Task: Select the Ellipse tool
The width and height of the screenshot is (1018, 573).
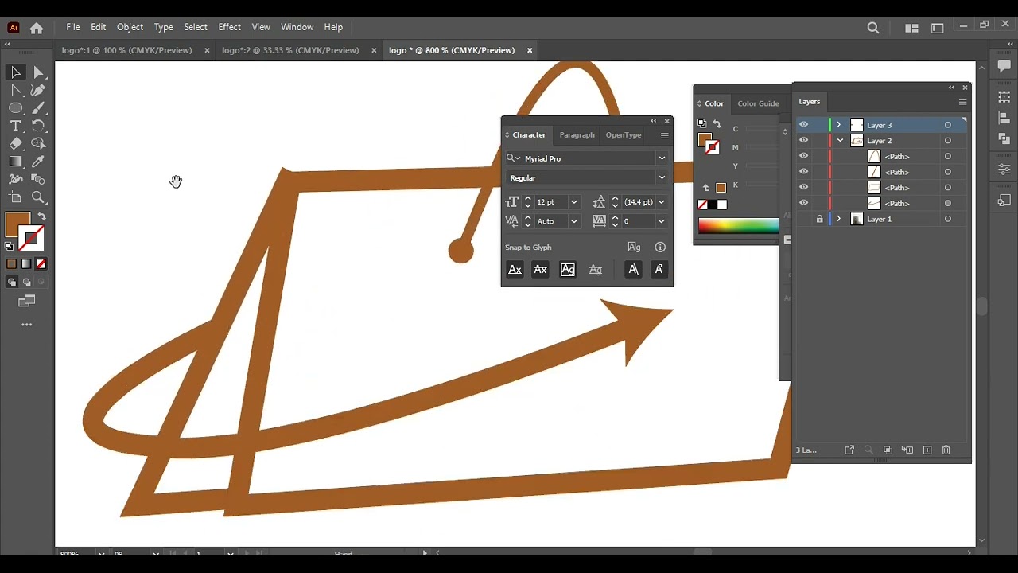Action: [x=15, y=108]
